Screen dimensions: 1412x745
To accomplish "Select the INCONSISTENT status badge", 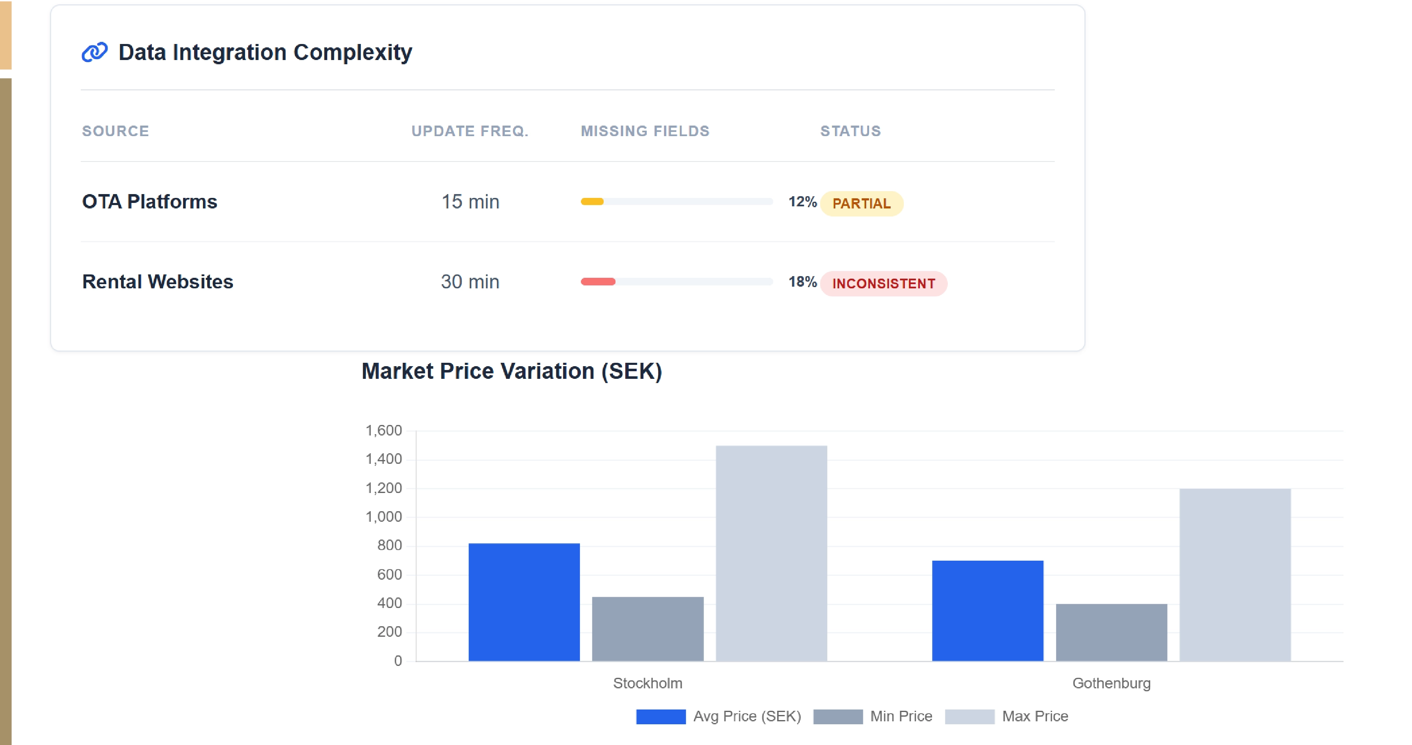I will click(x=884, y=283).
